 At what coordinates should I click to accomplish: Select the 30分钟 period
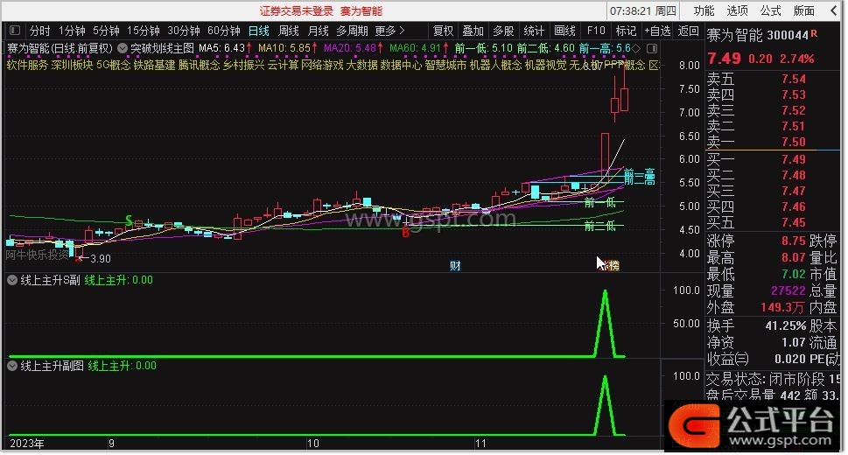pyautogui.click(x=184, y=31)
